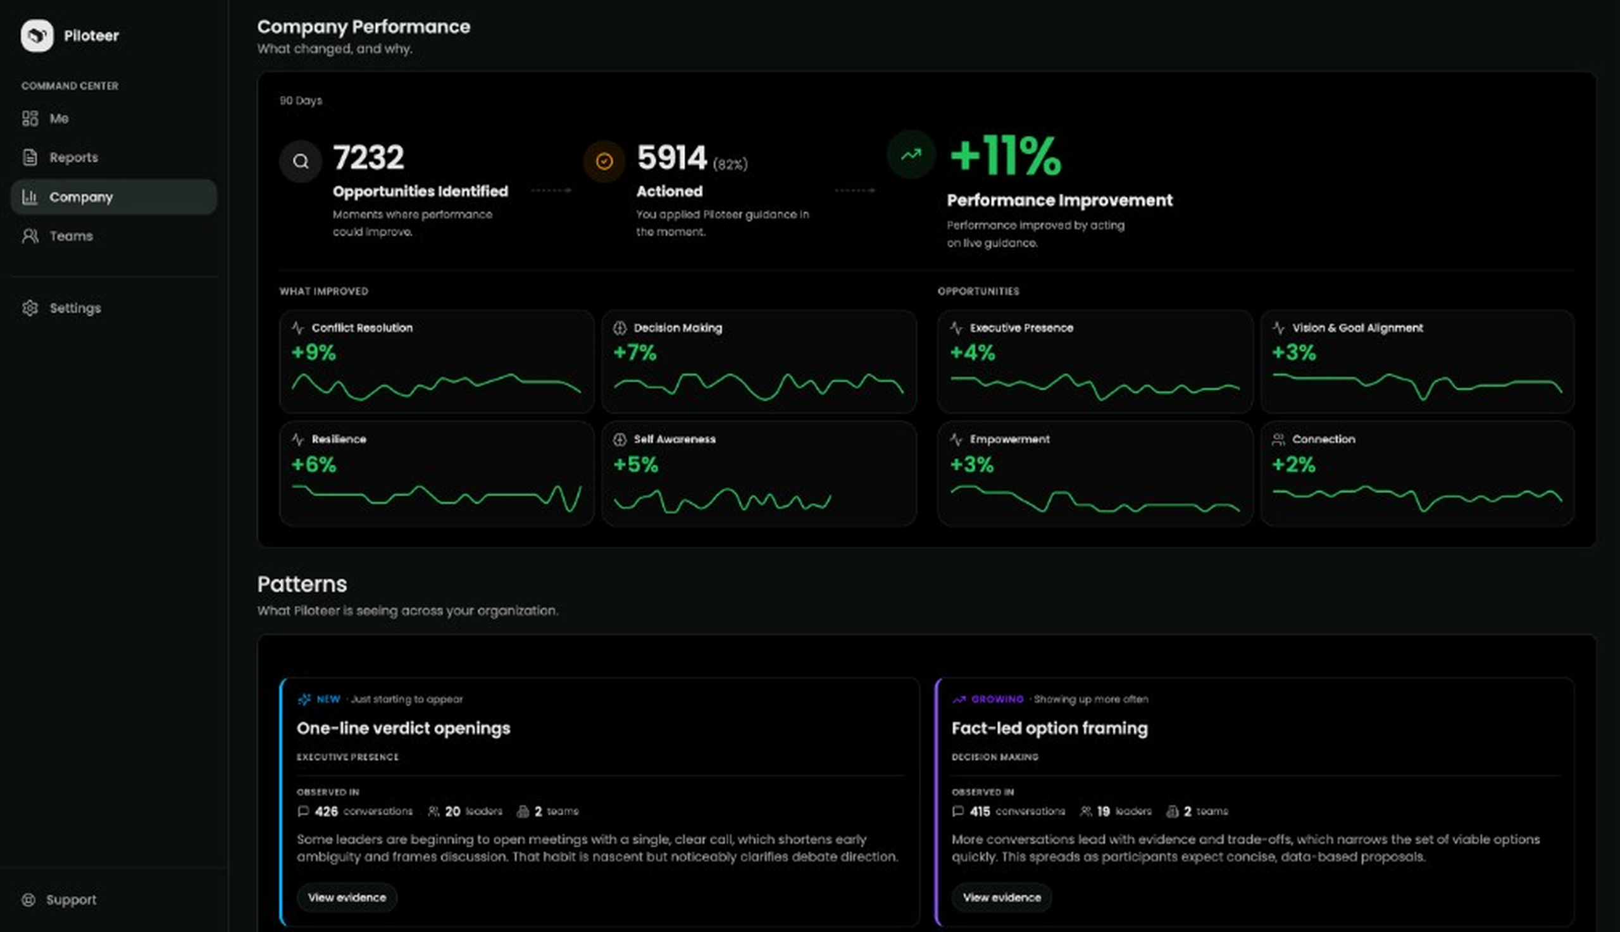Screen dimensions: 1620x932
Task: Click the +2% Connection value
Action: [1293, 464]
